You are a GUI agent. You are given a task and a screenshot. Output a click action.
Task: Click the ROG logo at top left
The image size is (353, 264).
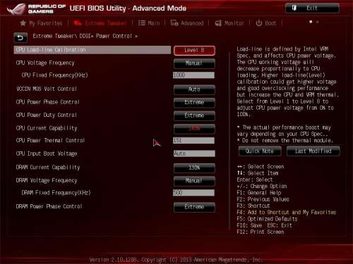click(16, 9)
